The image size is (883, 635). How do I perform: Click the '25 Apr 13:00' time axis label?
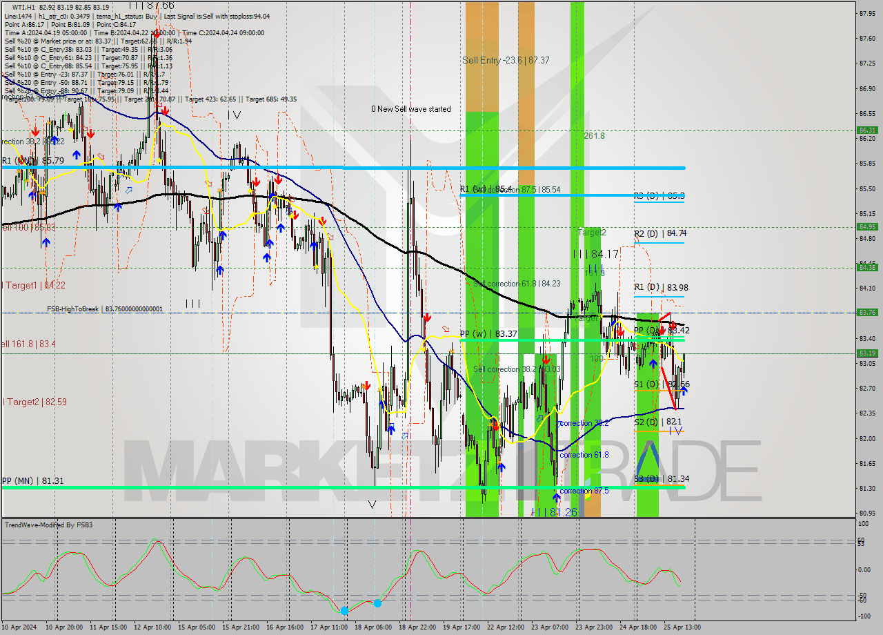(x=683, y=627)
